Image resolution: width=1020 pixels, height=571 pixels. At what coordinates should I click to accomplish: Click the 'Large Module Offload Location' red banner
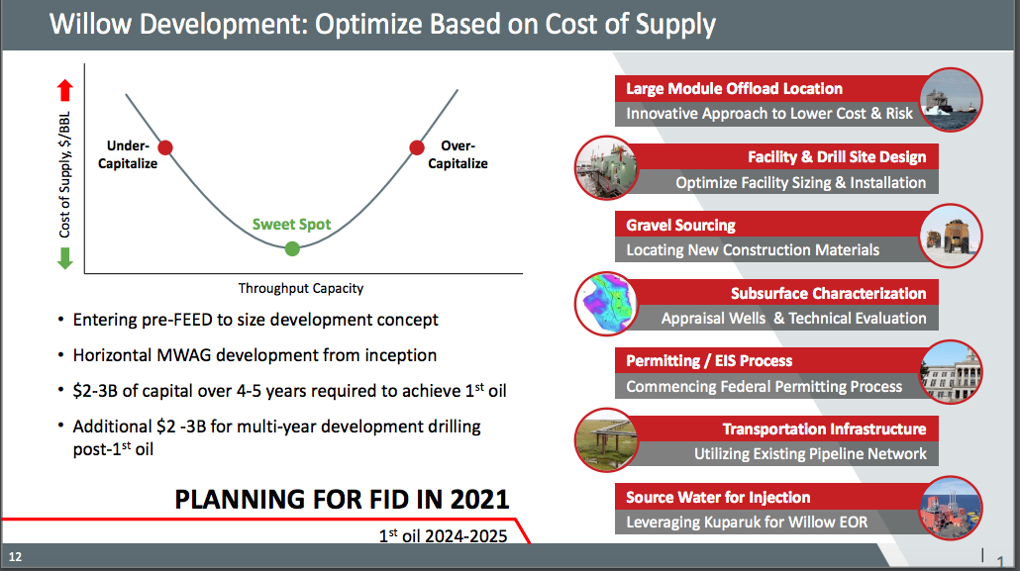click(769, 88)
